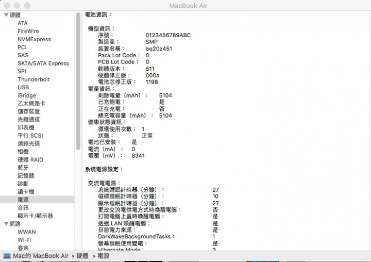Select iBridge in the sidebar
The image size is (371, 262).
(27, 95)
